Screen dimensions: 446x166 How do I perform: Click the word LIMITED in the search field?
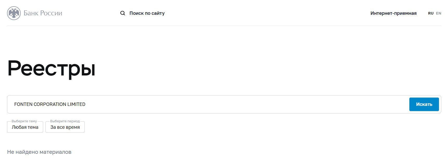coord(76,104)
